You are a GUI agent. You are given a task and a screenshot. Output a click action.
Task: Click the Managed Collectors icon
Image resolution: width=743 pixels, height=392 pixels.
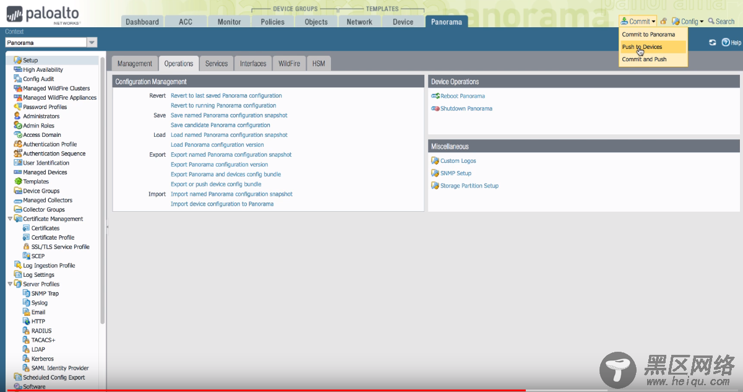[x=18, y=200]
